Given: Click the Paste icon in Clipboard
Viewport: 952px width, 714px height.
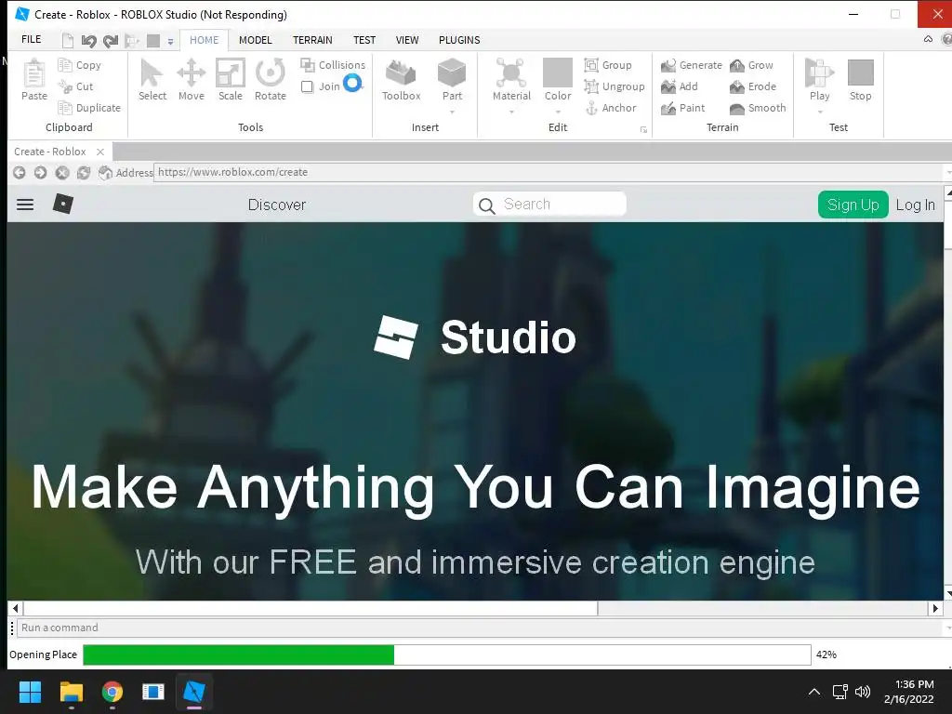Looking at the screenshot, I should click(34, 80).
